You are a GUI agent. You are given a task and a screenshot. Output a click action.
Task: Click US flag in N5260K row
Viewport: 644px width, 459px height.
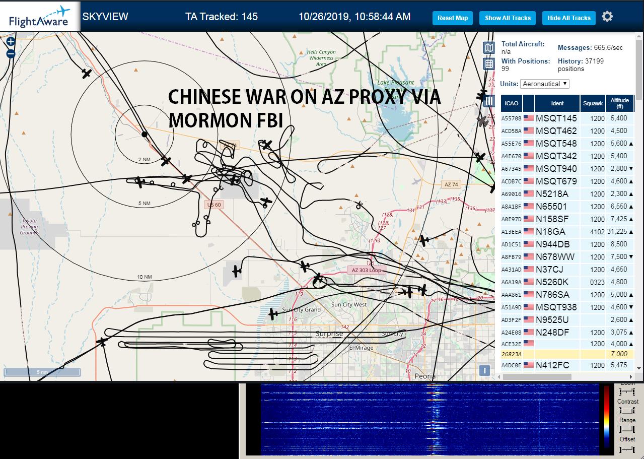tap(529, 282)
